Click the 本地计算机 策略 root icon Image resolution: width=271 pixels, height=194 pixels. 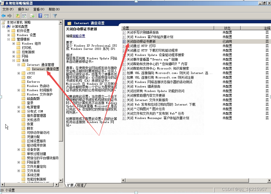(3, 23)
